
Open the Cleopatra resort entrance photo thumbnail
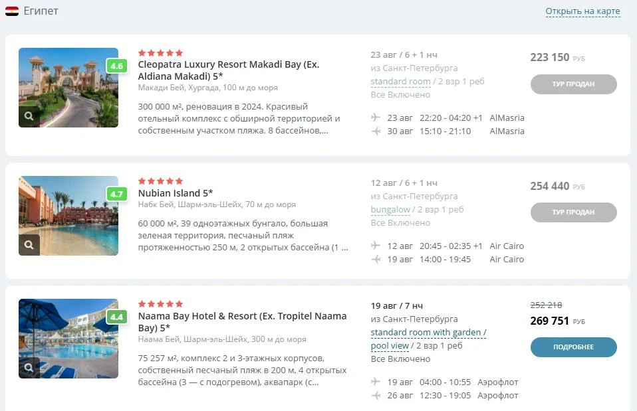click(x=68, y=88)
